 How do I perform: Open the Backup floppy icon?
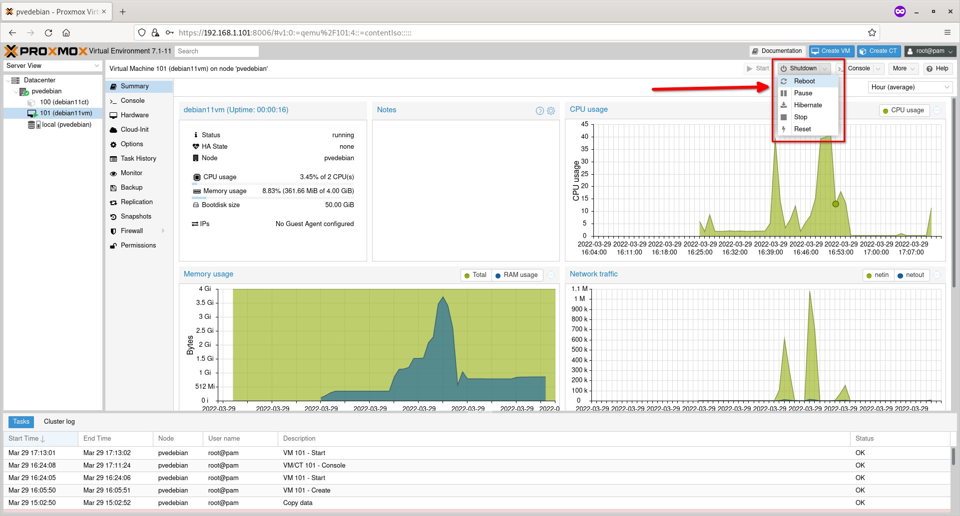click(113, 188)
